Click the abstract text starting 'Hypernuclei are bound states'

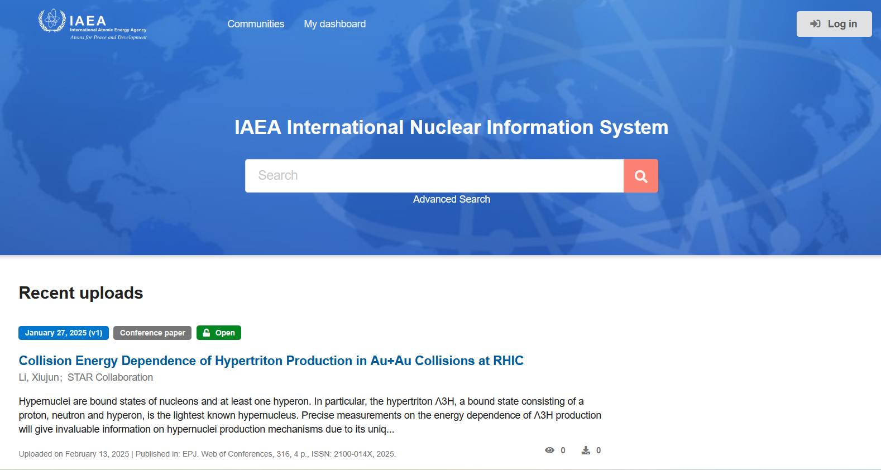pos(310,415)
